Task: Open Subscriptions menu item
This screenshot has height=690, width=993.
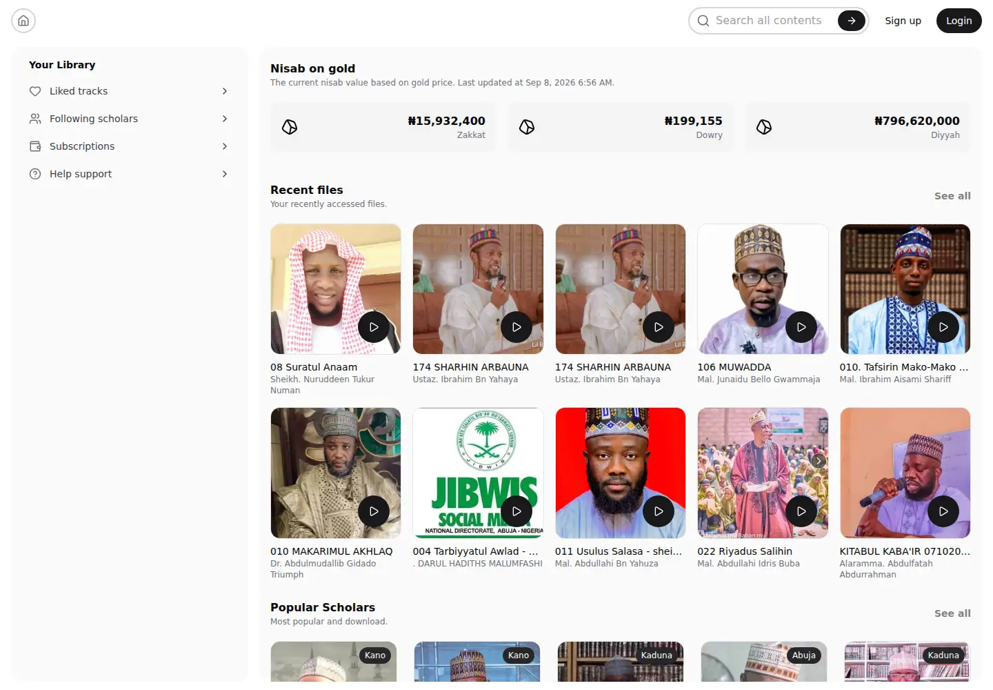Action: 130,146
